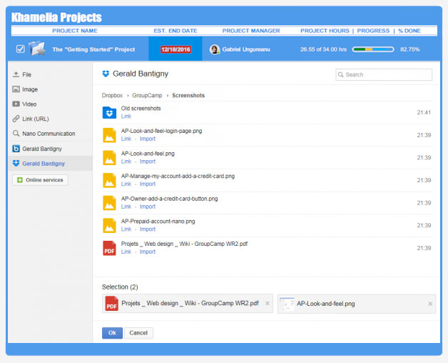The width and height of the screenshot is (448, 363).
Task: Click the Getting Started project folder icon
Action: coord(37,49)
